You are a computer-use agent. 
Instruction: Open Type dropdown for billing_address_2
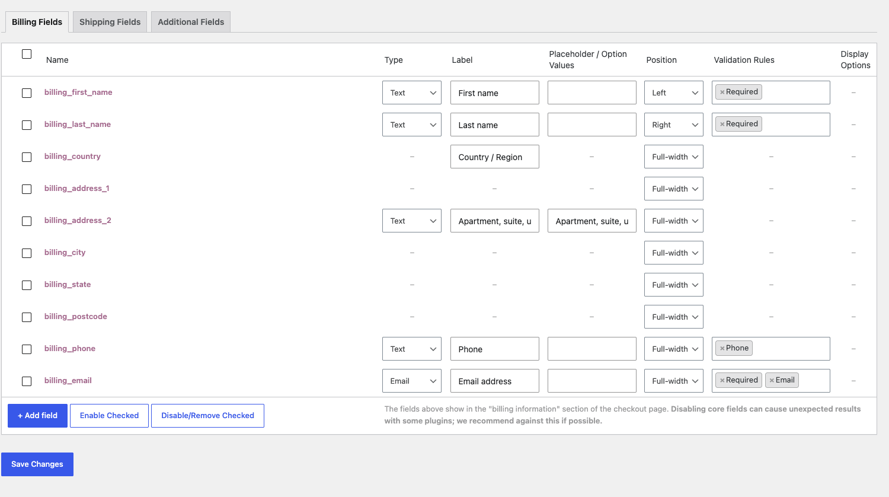pos(412,221)
